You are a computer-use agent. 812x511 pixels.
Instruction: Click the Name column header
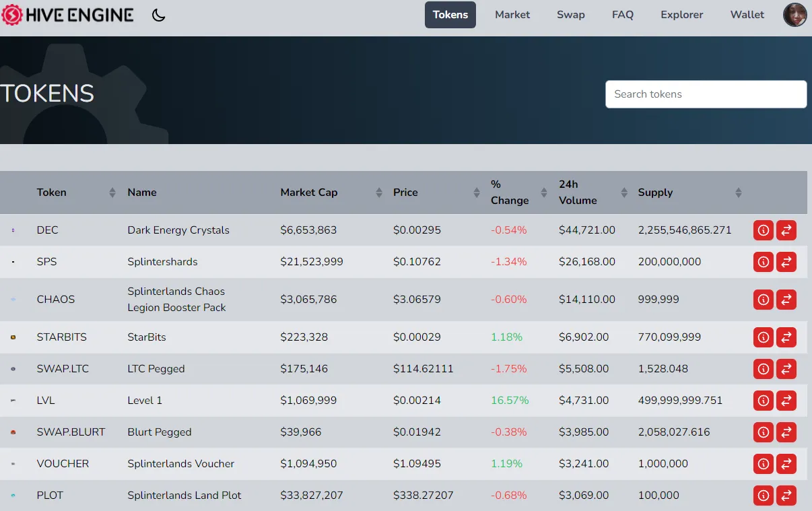pos(142,193)
